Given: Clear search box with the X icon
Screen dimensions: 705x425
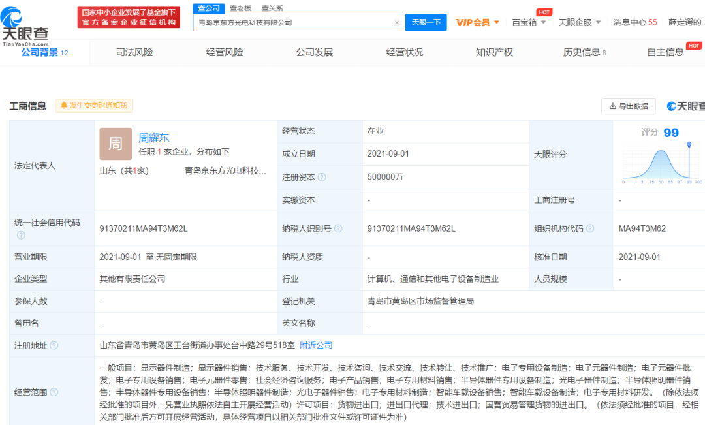Looking at the screenshot, I should (397, 22).
